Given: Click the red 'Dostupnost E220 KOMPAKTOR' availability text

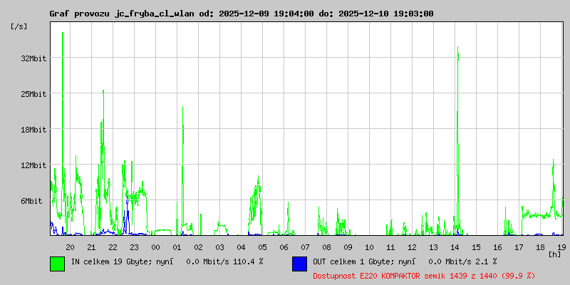Looking at the screenshot, I should [x=424, y=275].
